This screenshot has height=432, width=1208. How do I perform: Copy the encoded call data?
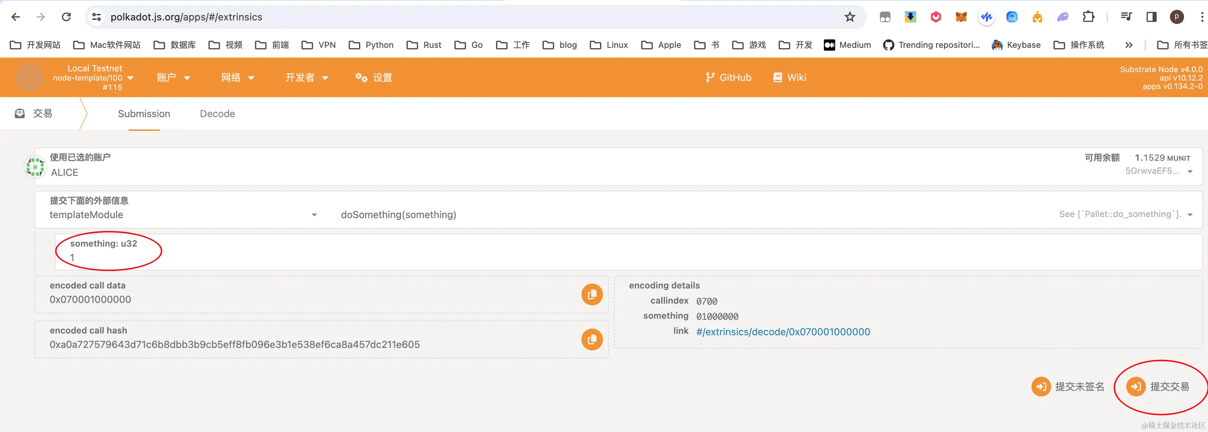592,294
